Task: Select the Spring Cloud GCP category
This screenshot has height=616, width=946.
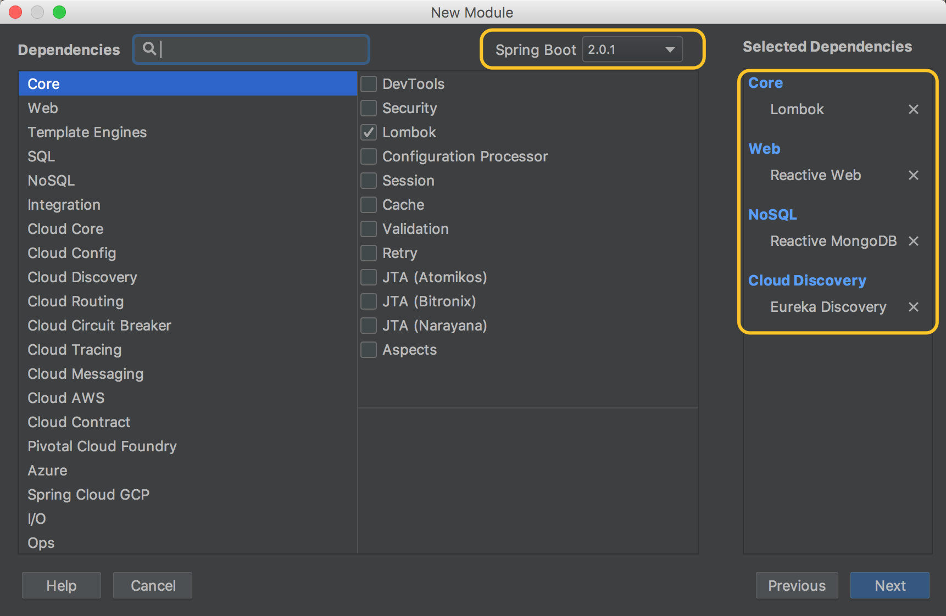Action: [188, 495]
